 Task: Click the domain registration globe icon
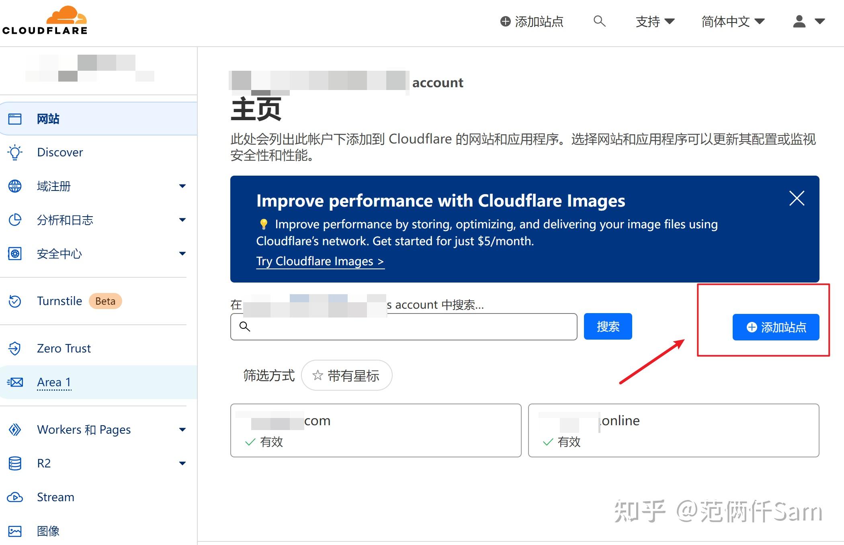(x=15, y=186)
